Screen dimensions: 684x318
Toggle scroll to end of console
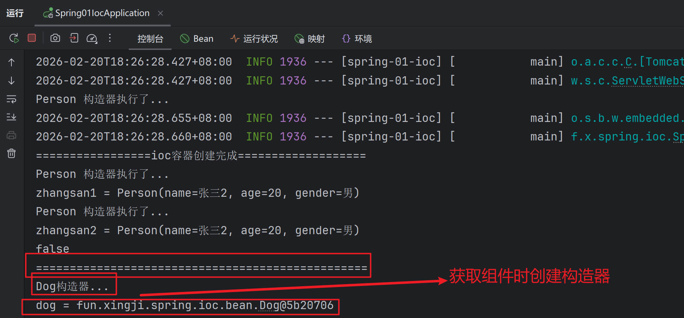coord(11,117)
